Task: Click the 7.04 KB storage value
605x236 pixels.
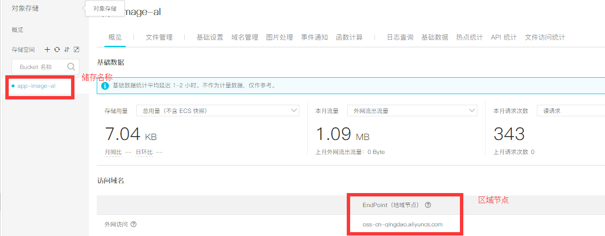Action: (x=131, y=134)
